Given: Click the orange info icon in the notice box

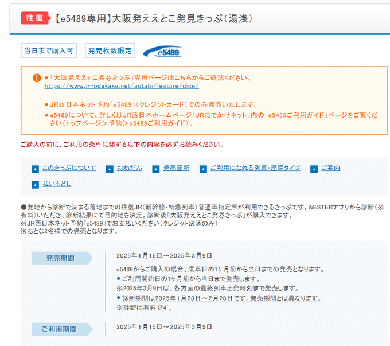Looking at the screenshot, I should point(37,78).
